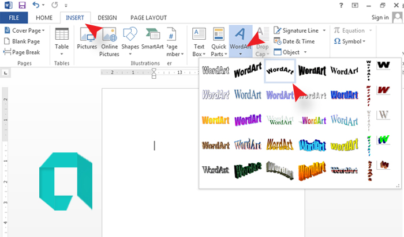404x237 pixels.
Task: Click the Undo arrow icon
Action: coord(36,5)
